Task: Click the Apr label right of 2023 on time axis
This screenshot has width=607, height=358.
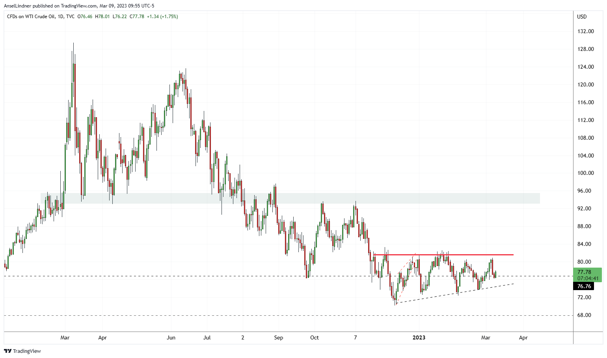Action: pos(523,337)
